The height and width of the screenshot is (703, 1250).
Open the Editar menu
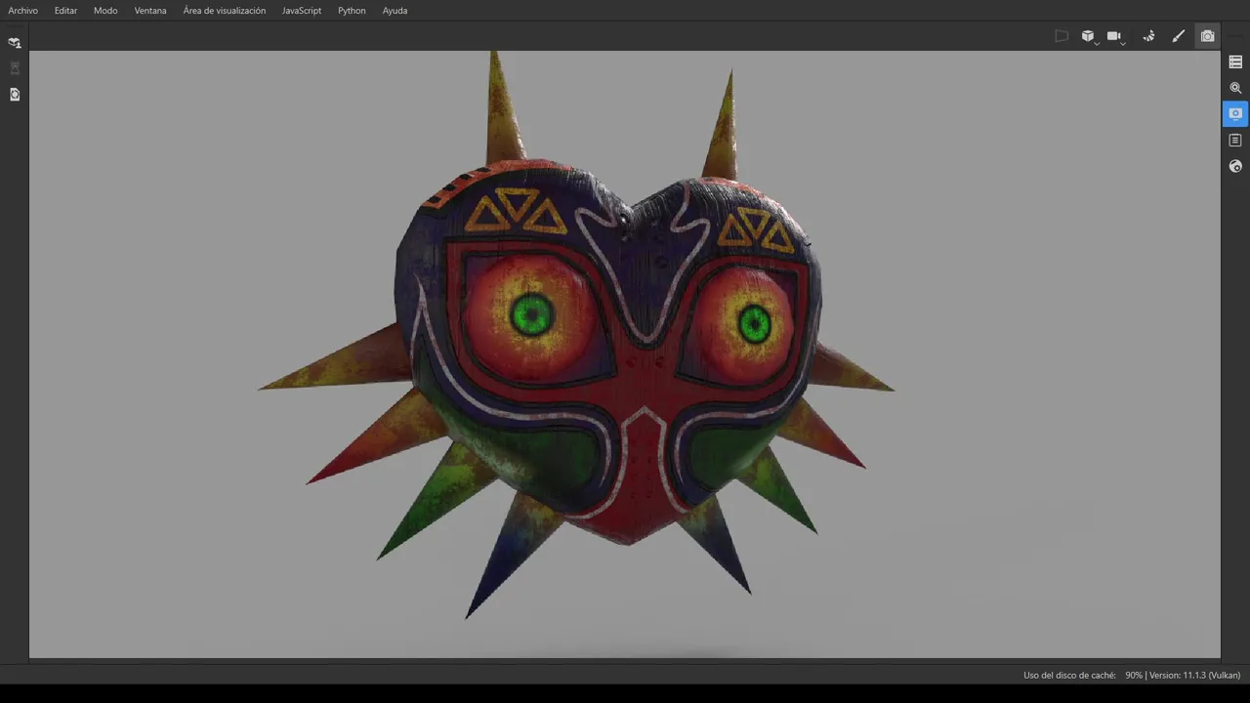[x=65, y=11]
